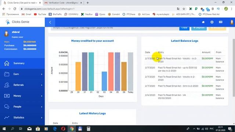Viewport: 235px width, 132px height.
Task: Open a new browser tab
Action: (88, 3)
